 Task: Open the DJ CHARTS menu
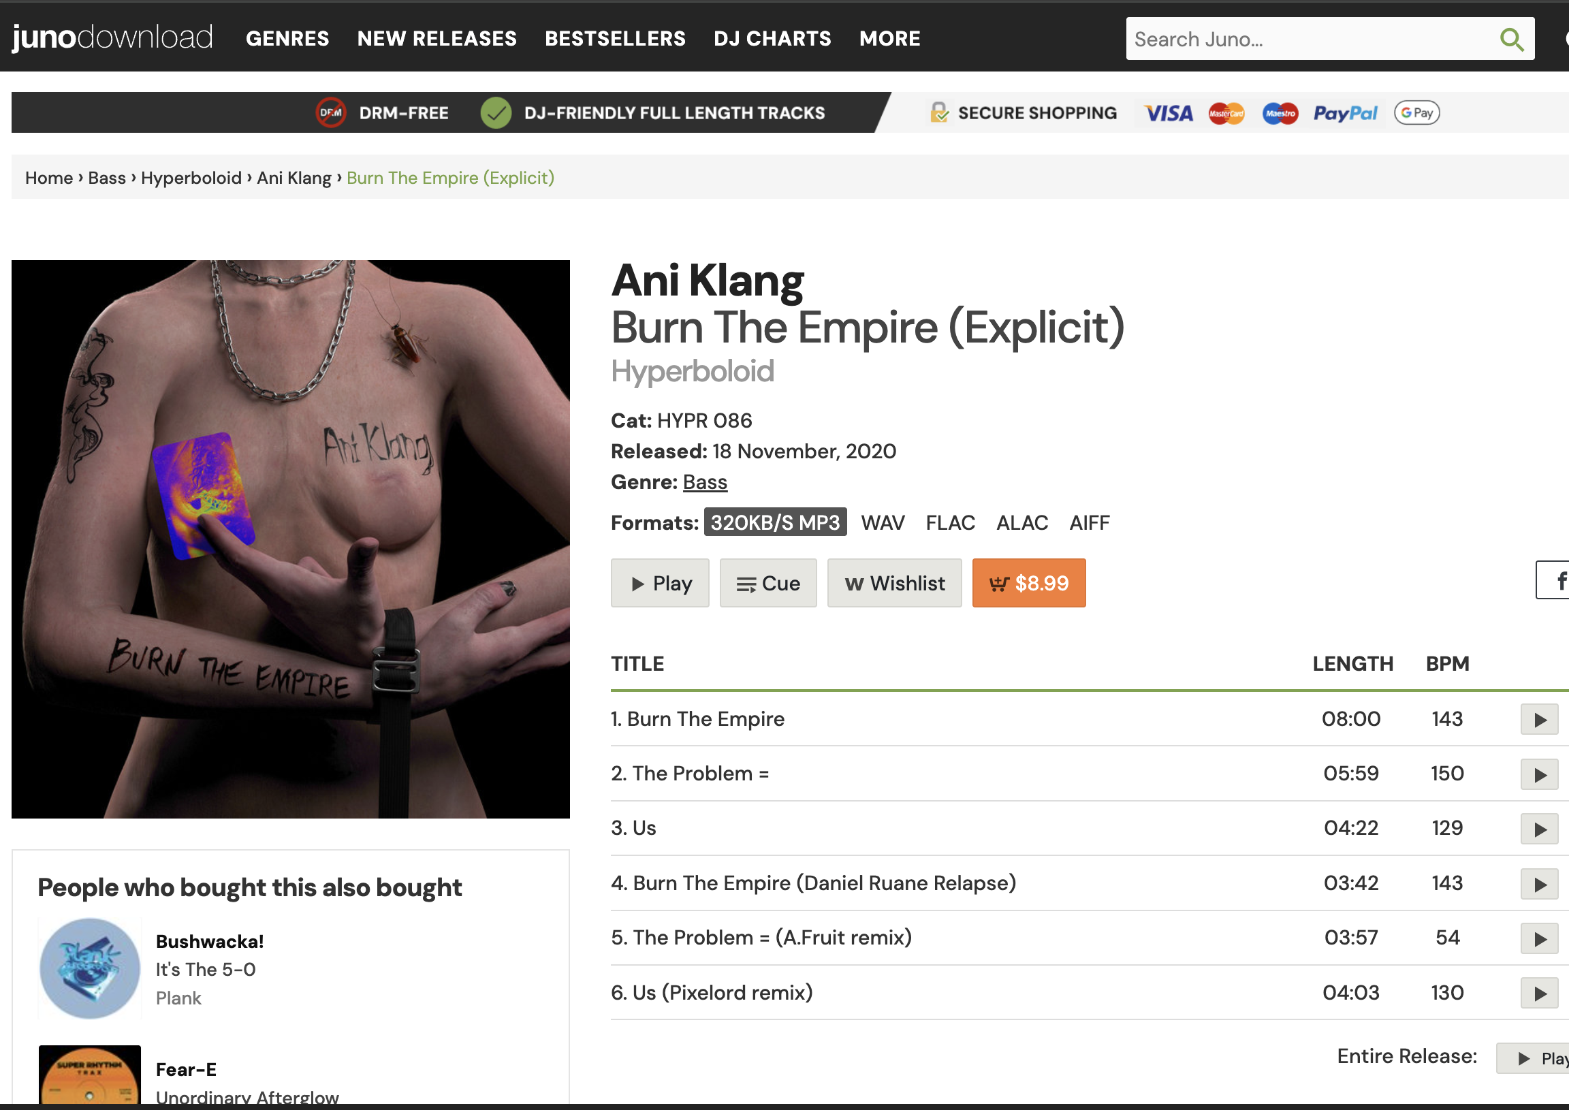click(772, 38)
